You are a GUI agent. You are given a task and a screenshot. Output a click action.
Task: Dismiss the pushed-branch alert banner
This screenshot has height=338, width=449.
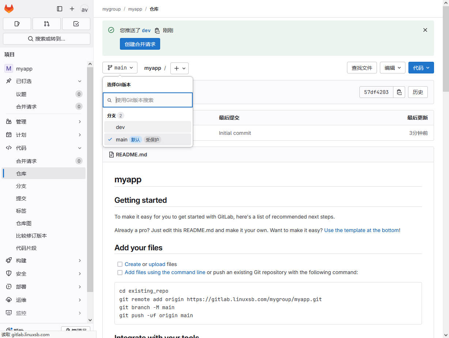tap(425, 30)
